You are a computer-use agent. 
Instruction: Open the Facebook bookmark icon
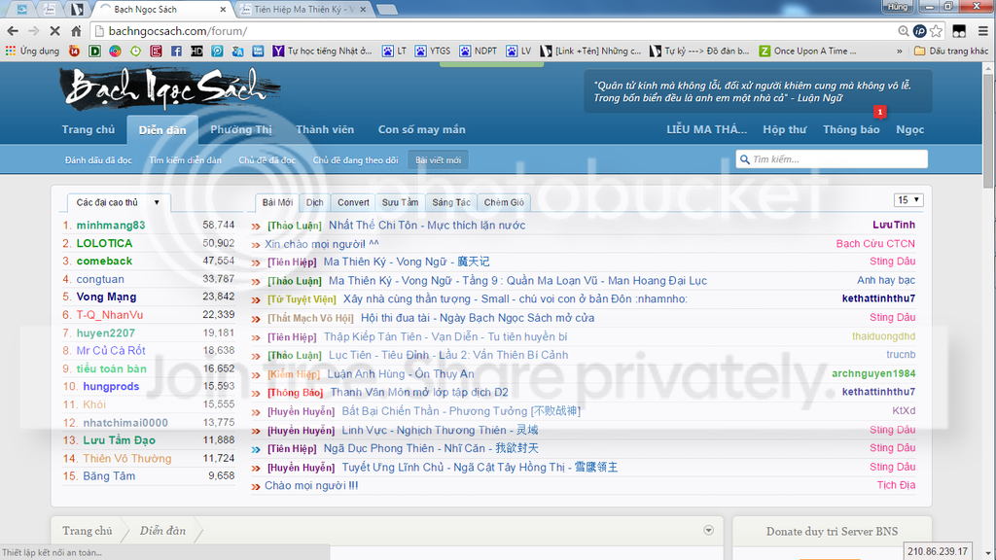pyautogui.click(x=177, y=51)
